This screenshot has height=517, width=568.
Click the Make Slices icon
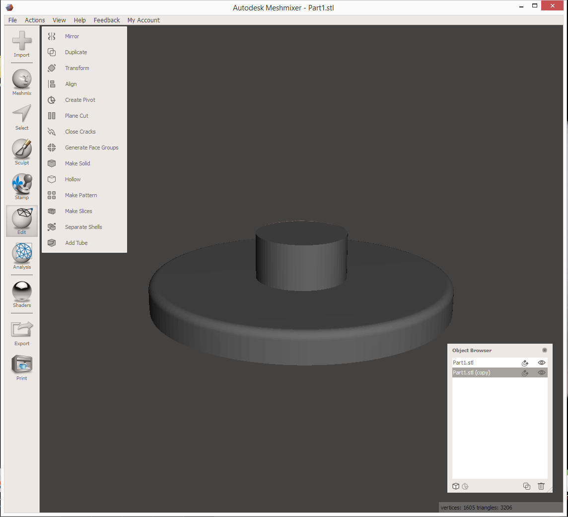[x=52, y=211]
